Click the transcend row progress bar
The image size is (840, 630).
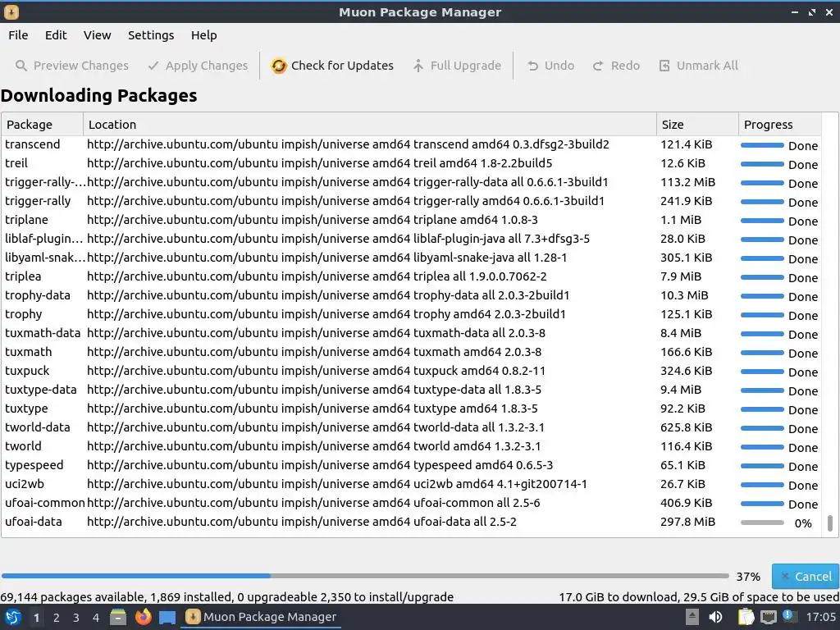762,145
